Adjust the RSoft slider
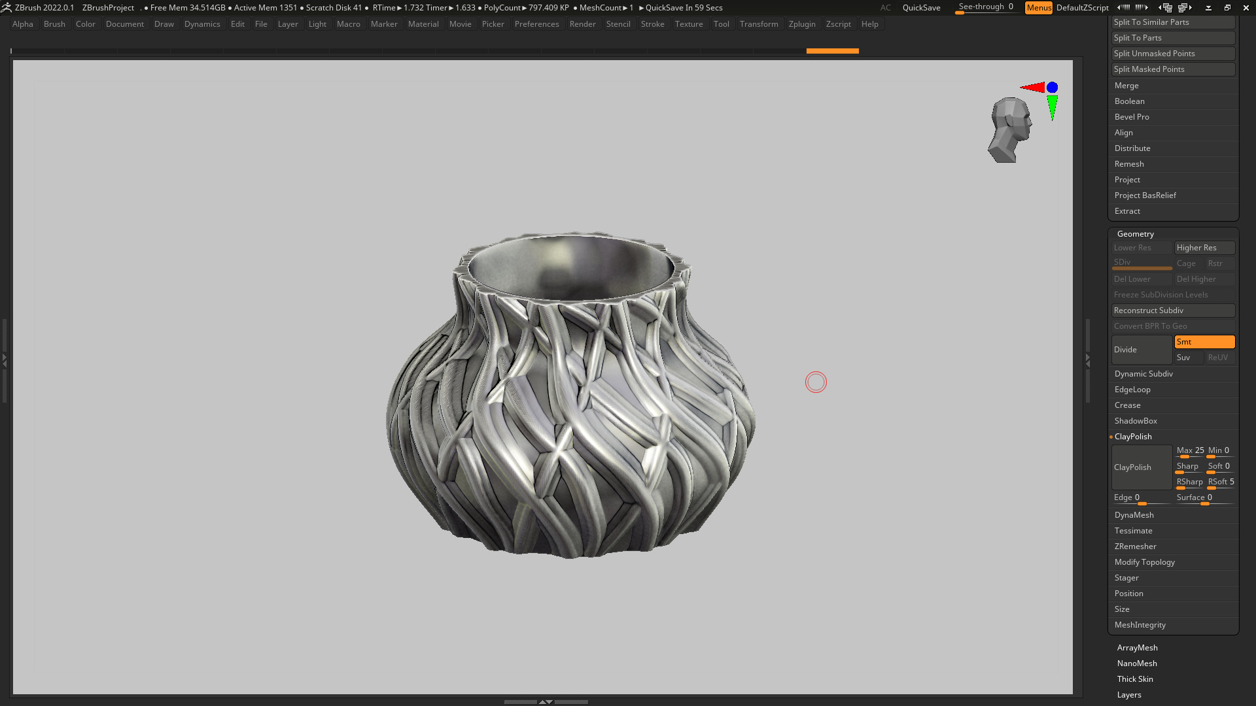 click(x=1221, y=482)
